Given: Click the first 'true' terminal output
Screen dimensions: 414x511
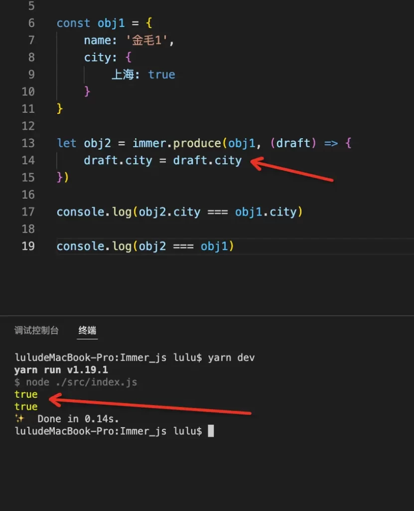Looking at the screenshot, I should coord(26,394).
